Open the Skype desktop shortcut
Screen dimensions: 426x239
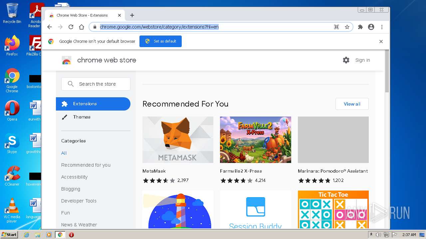pyautogui.click(x=12, y=143)
